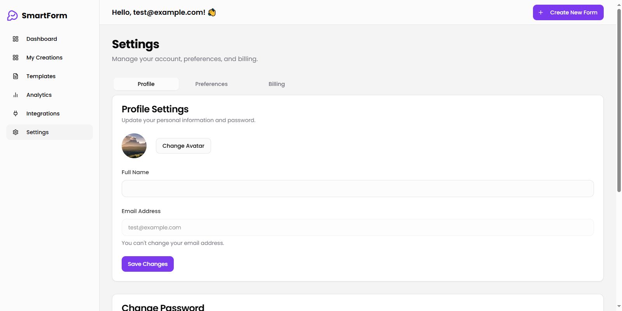Click the Dashboard grid icon

coord(16,39)
